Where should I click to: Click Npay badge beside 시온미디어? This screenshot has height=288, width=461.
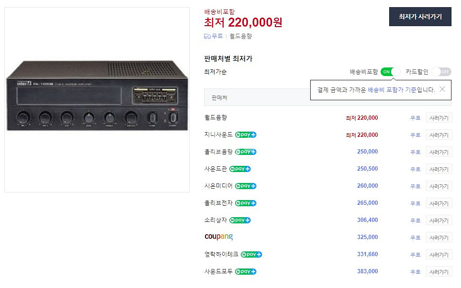point(245,186)
